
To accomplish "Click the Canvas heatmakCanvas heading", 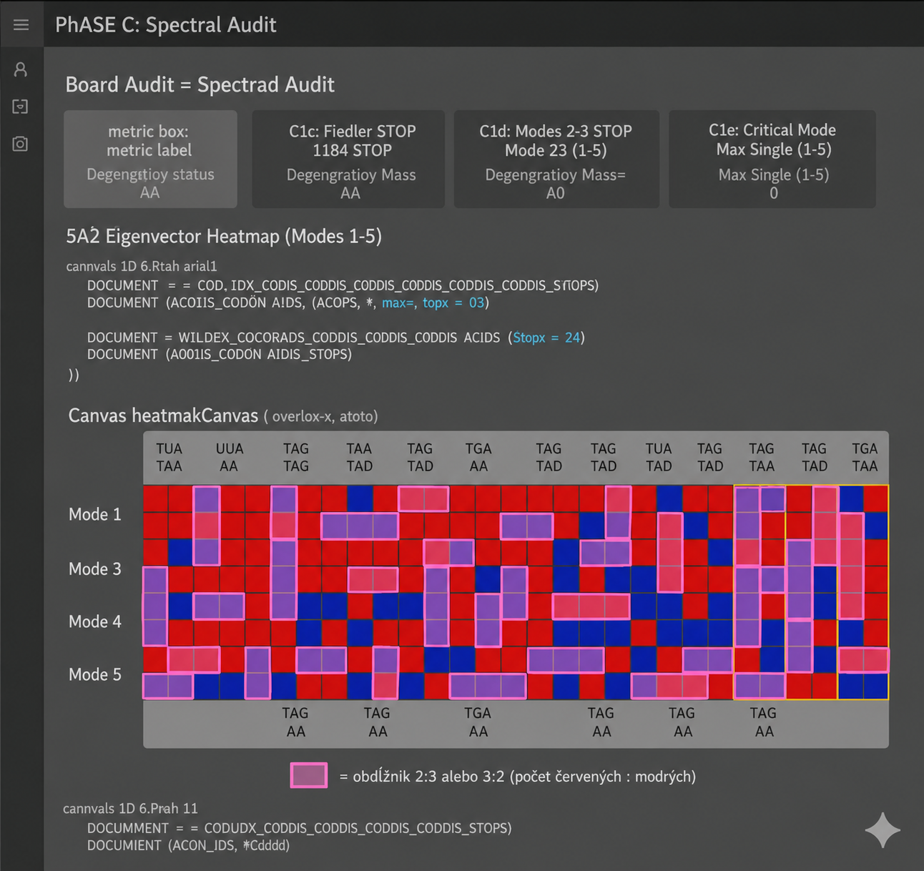I will click(x=163, y=415).
